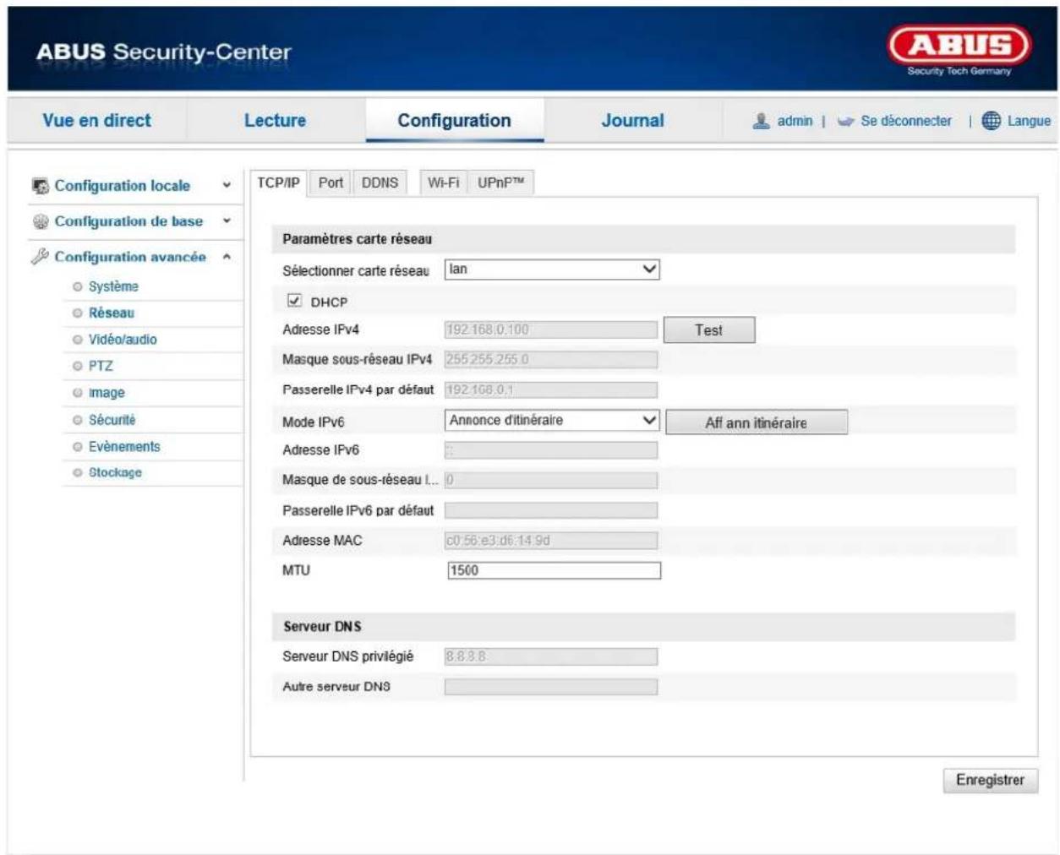1060x855 pixels.
Task: Click the Système bullet icon
Action: coord(78,287)
